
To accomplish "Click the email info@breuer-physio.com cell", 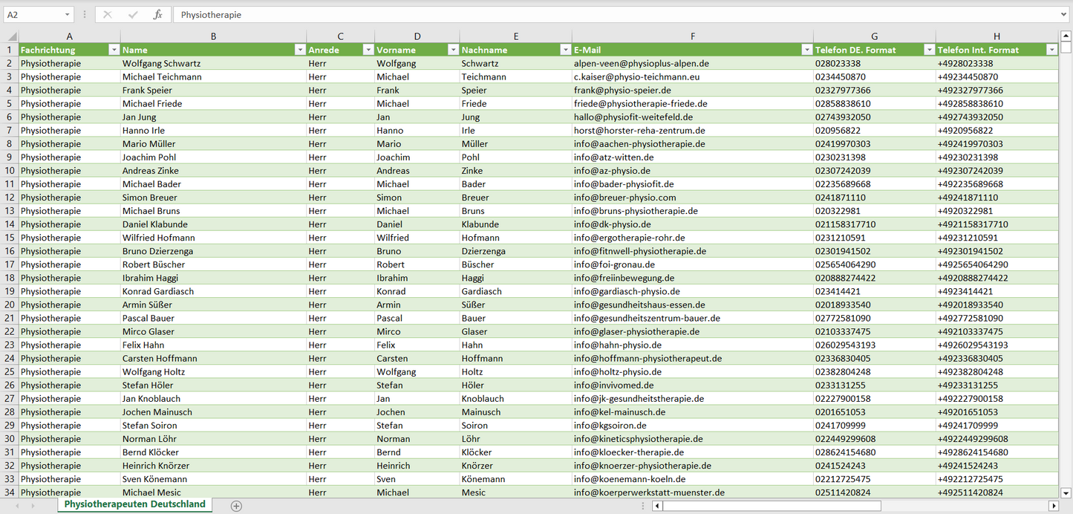I will (624, 198).
